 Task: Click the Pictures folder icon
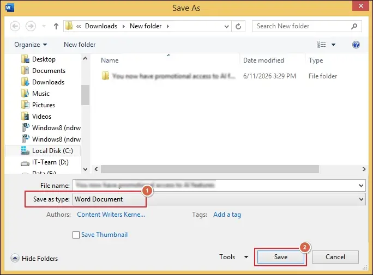click(x=25, y=105)
